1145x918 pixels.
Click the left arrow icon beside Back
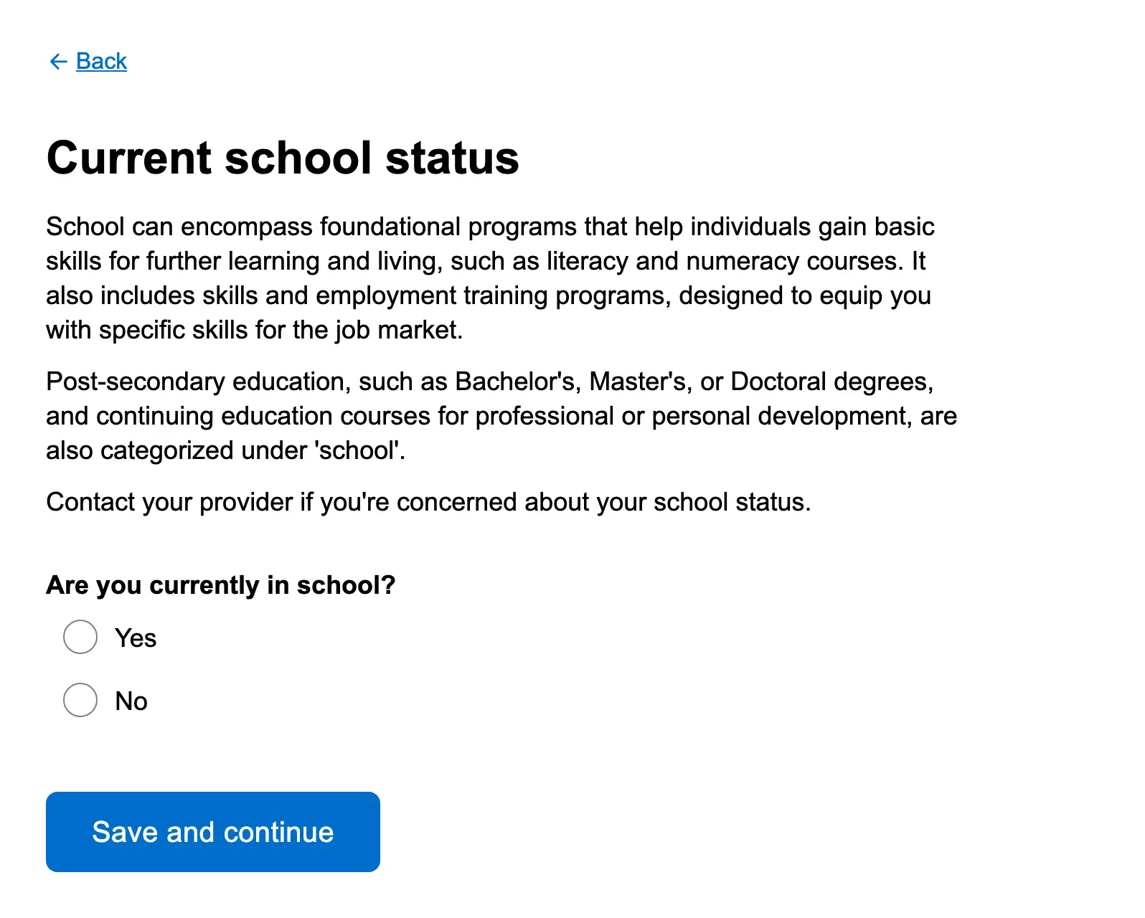pos(58,62)
